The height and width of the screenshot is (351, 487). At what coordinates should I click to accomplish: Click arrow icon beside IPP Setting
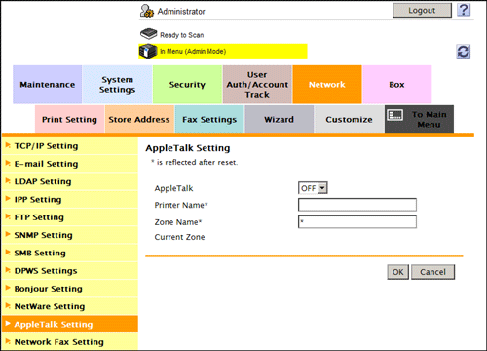click(8, 199)
